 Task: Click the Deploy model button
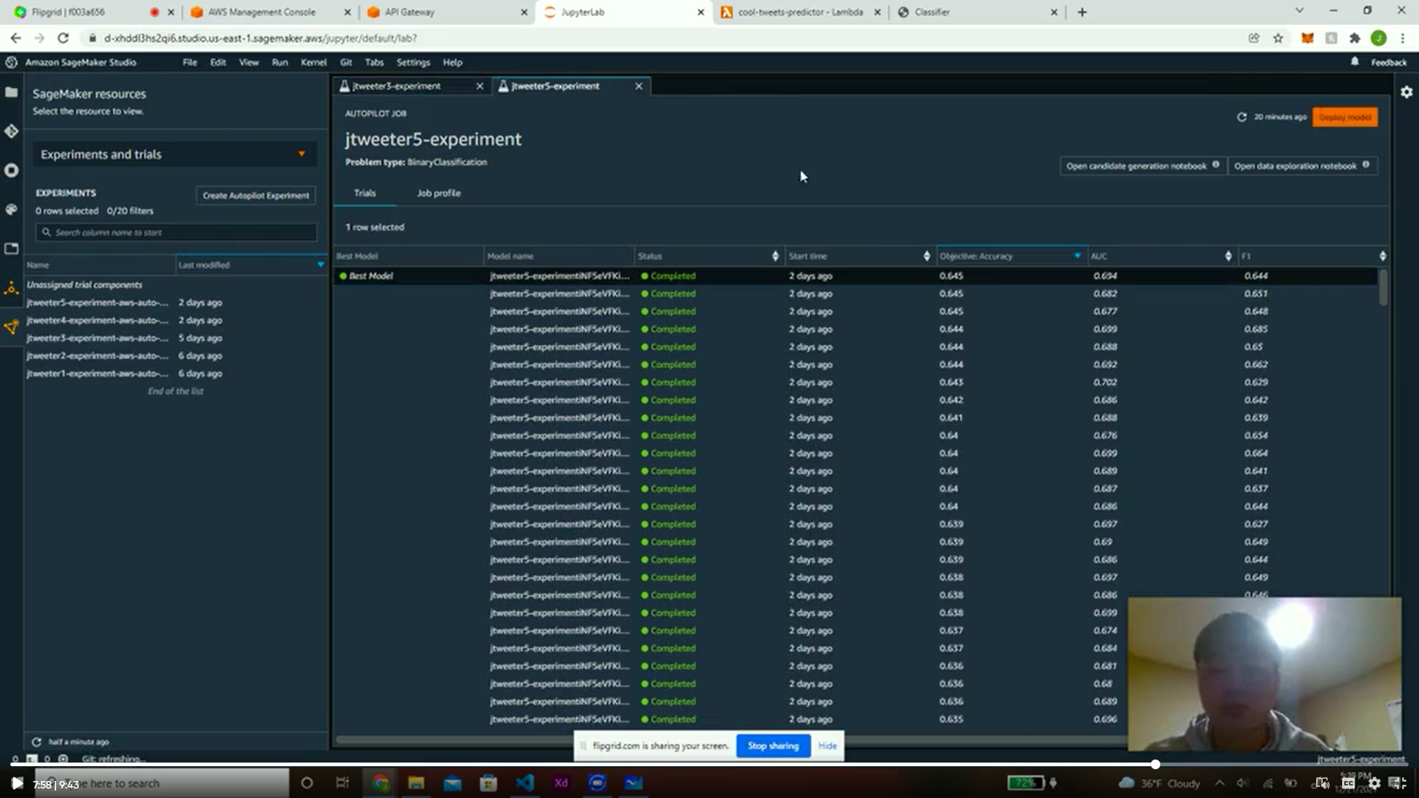click(x=1344, y=117)
